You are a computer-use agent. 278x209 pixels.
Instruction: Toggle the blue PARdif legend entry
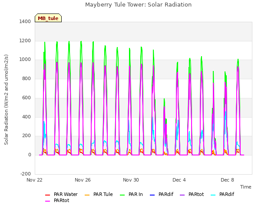click(162, 195)
